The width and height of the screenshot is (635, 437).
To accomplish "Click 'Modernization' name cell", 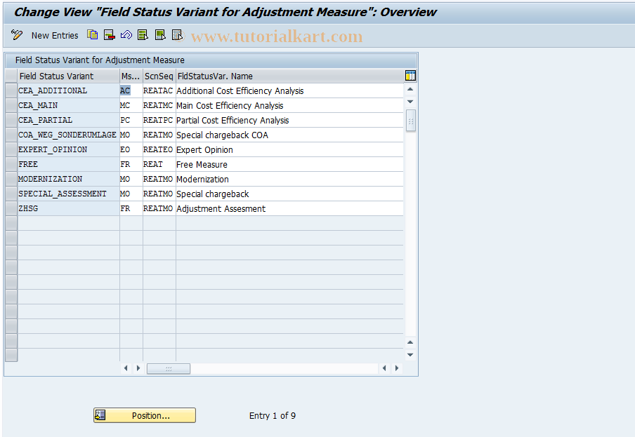I will point(289,179).
